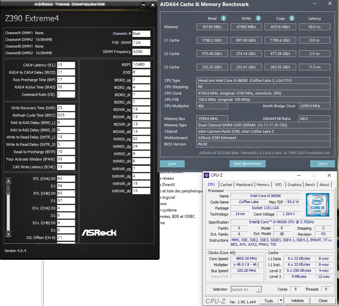Click the tRDWR_sg value field

141,110
